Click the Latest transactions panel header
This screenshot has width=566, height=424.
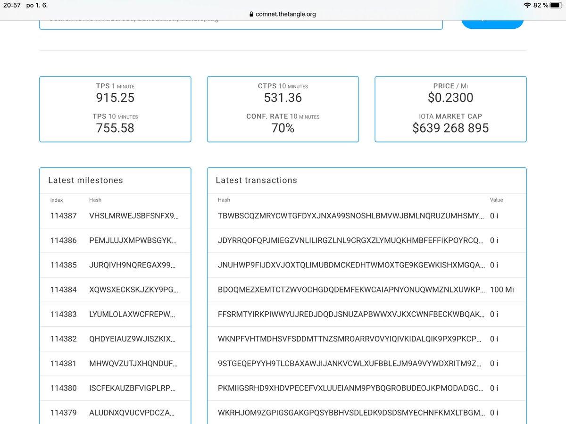coord(257,180)
